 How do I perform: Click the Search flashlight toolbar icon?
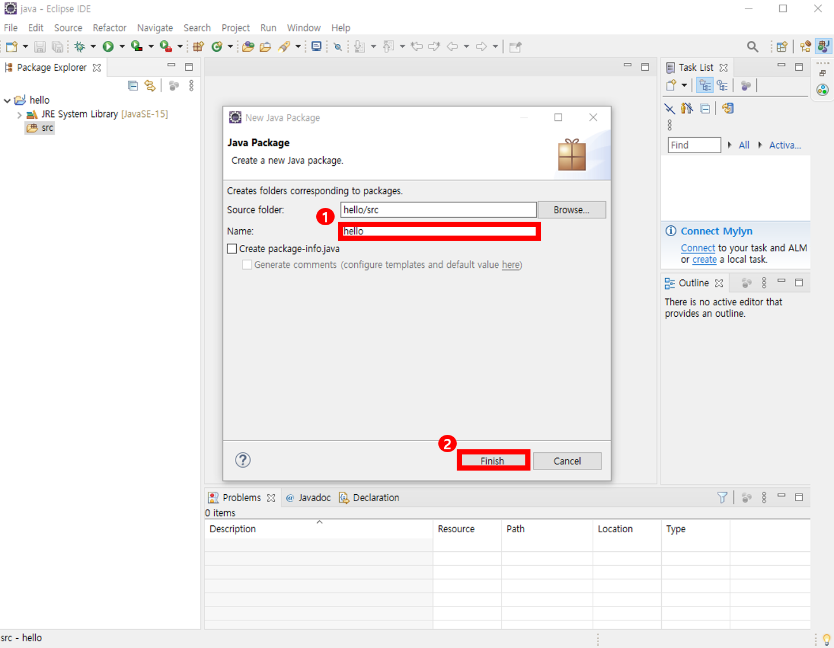click(284, 47)
